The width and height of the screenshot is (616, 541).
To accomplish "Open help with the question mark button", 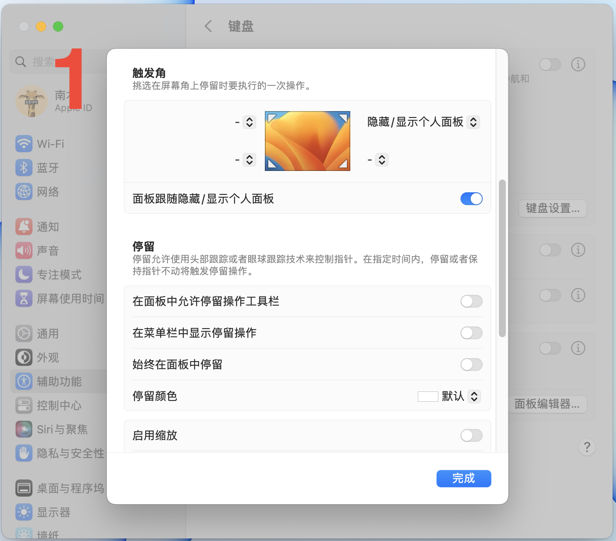I will click(x=587, y=447).
